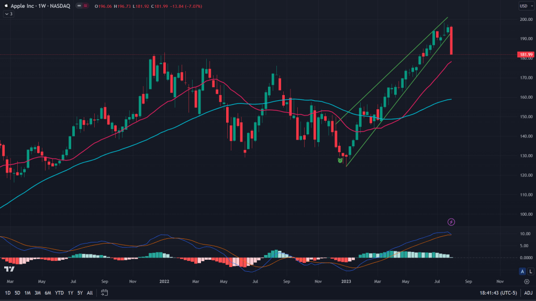Click the 5D range button
The width and height of the screenshot is (536, 301).
17,293
